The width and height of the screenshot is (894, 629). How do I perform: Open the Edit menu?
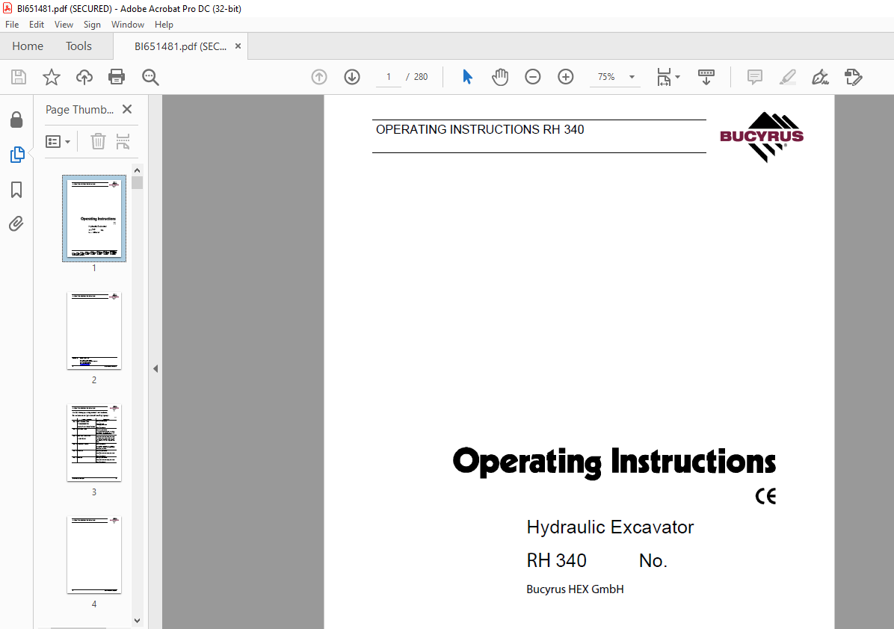click(37, 25)
